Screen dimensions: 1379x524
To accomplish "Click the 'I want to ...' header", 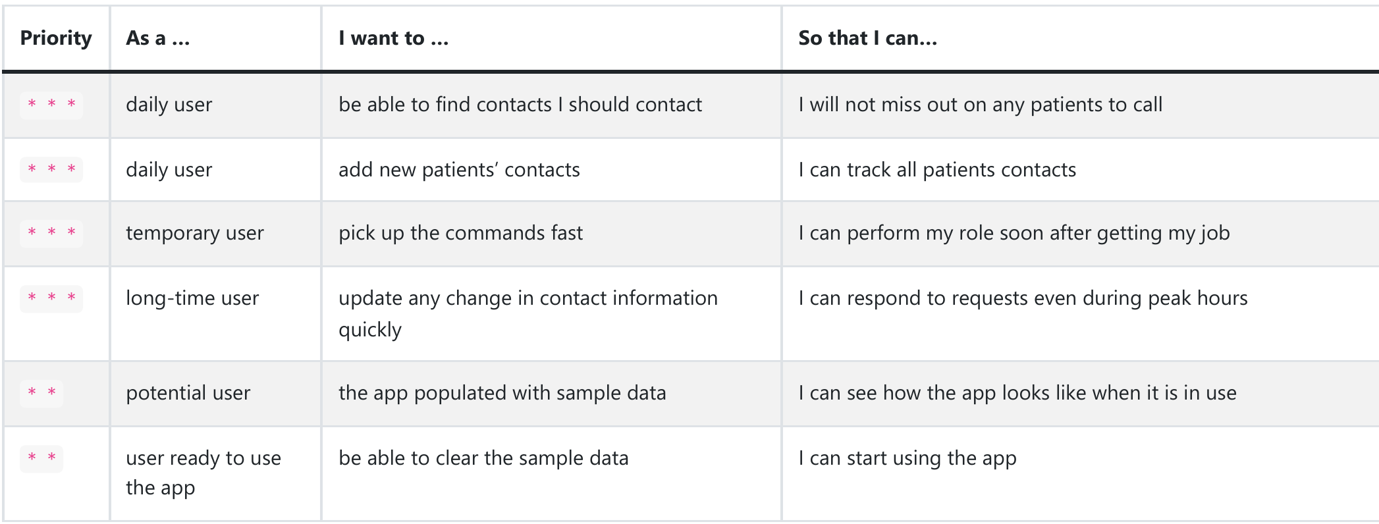I will 394,38.
